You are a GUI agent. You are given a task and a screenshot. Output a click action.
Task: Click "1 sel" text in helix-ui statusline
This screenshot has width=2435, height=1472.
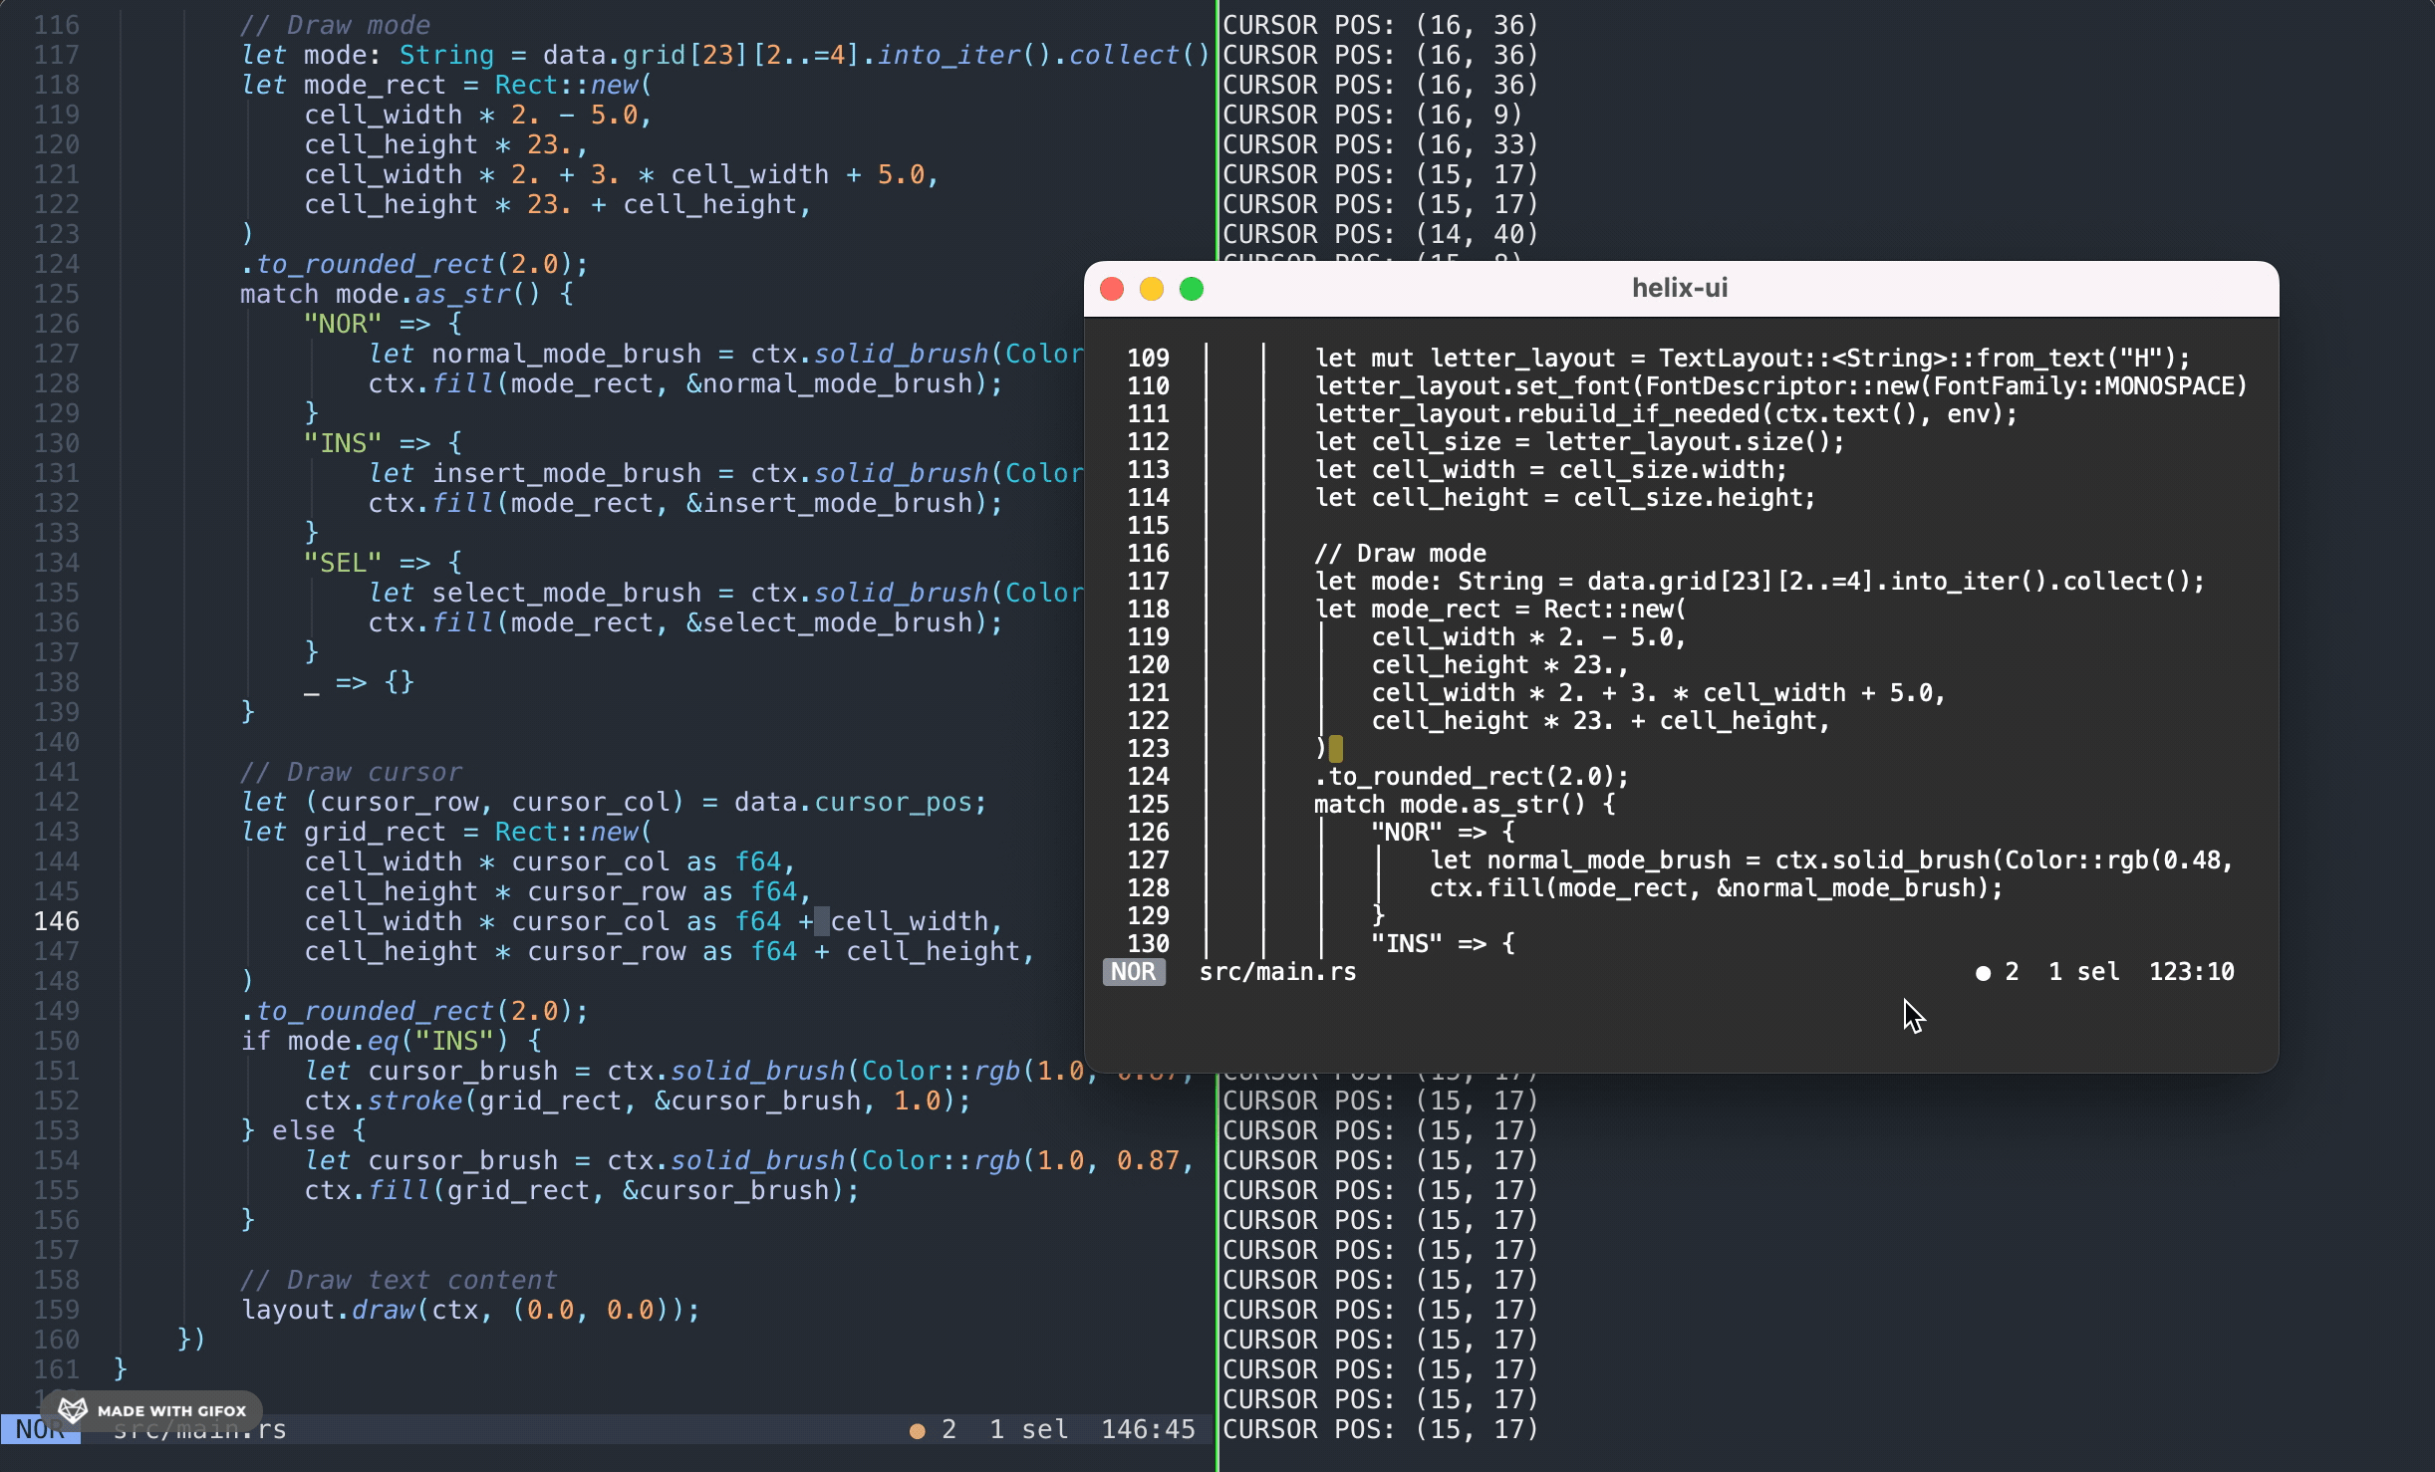(x=2083, y=972)
